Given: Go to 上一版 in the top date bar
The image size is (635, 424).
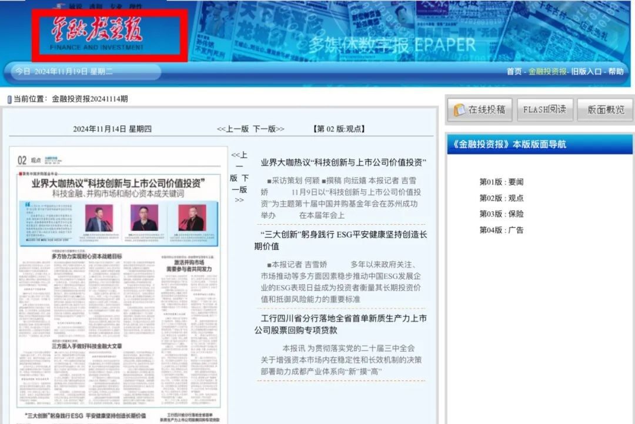Looking at the screenshot, I should click(233, 129).
